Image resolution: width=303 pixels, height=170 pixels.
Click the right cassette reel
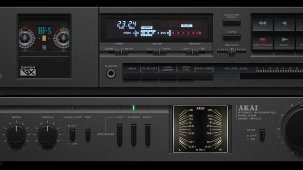(x=62, y=38)
